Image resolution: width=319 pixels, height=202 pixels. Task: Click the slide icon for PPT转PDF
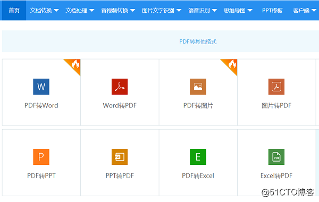120,157
